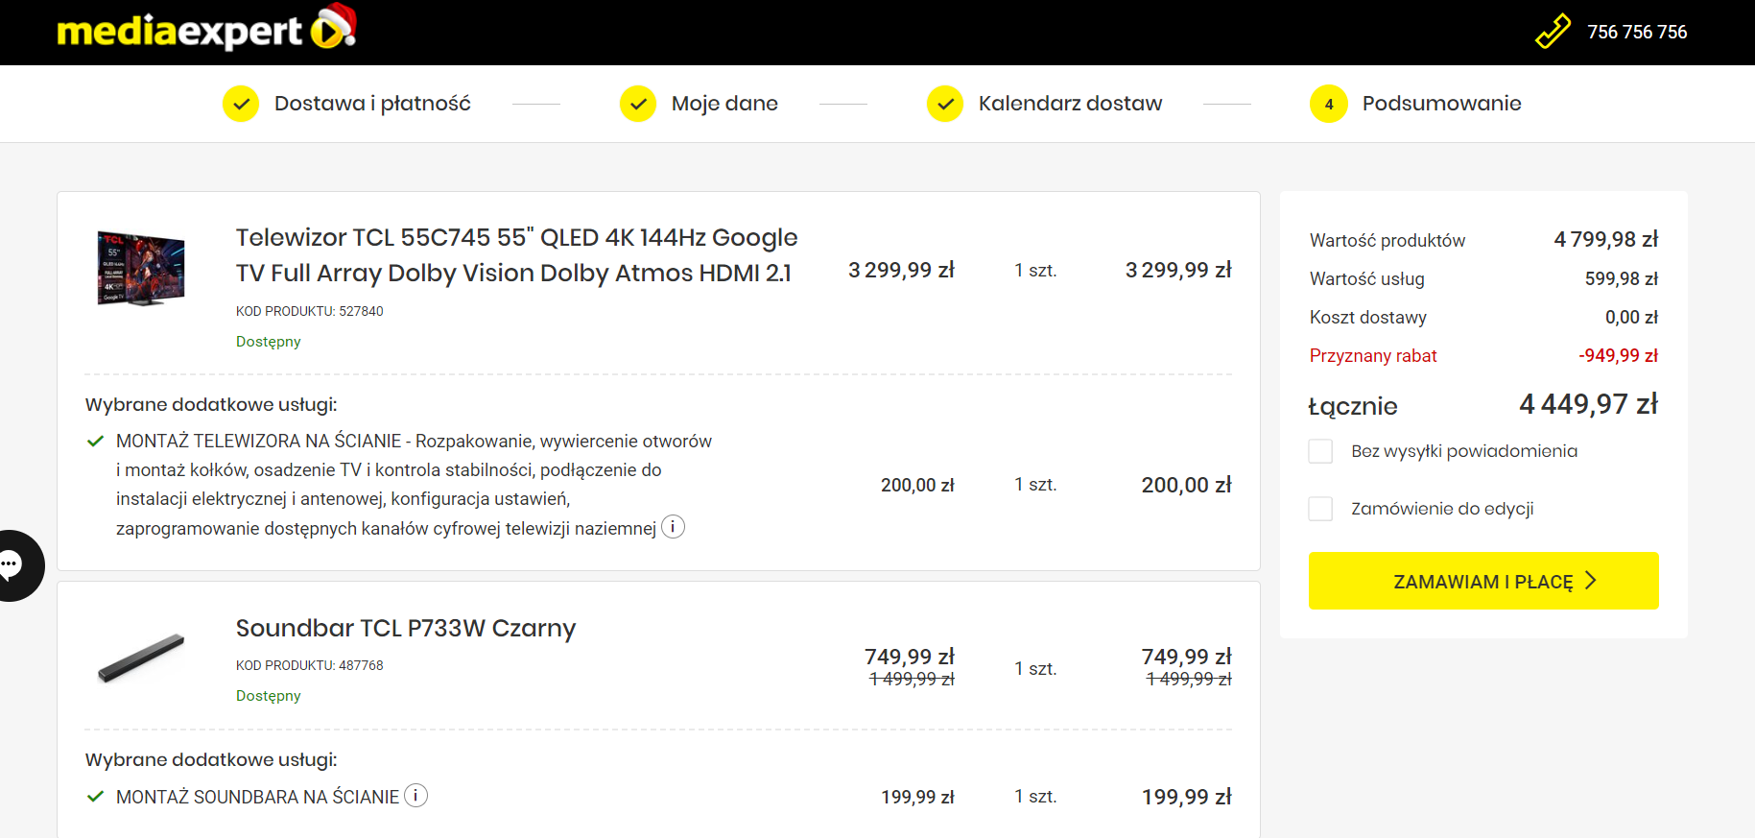Open info icon for TV wall mounting

(x=674, y=527)
